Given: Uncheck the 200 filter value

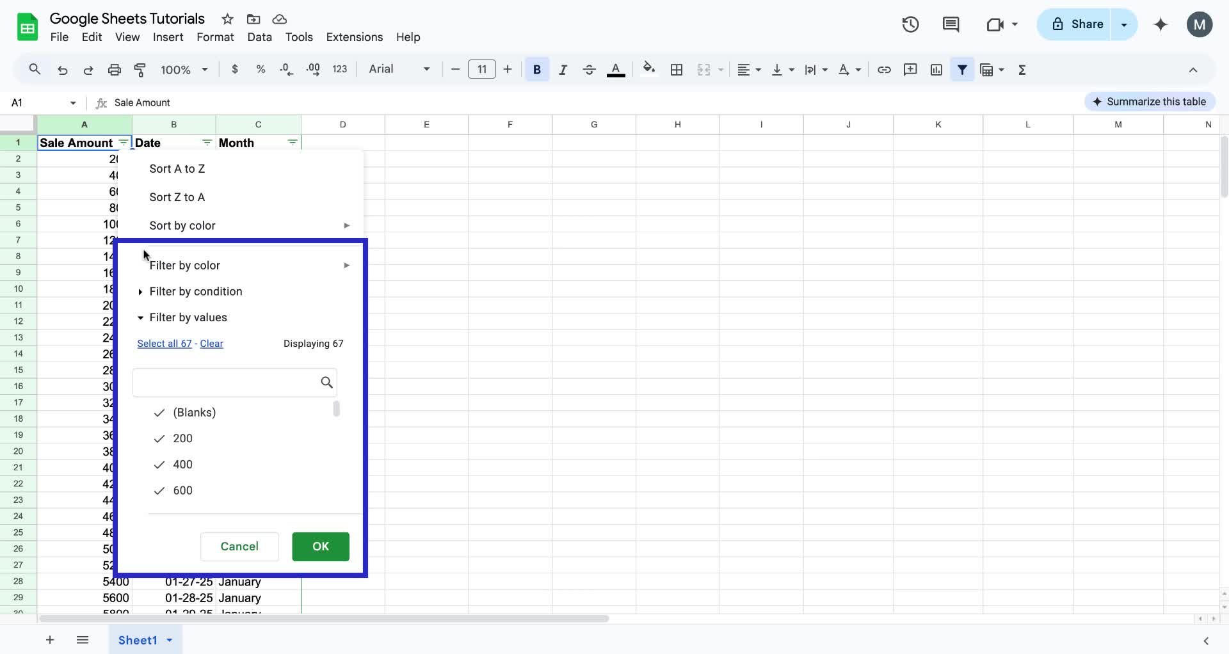Looking at the screenshot, I should click(159, 439).
